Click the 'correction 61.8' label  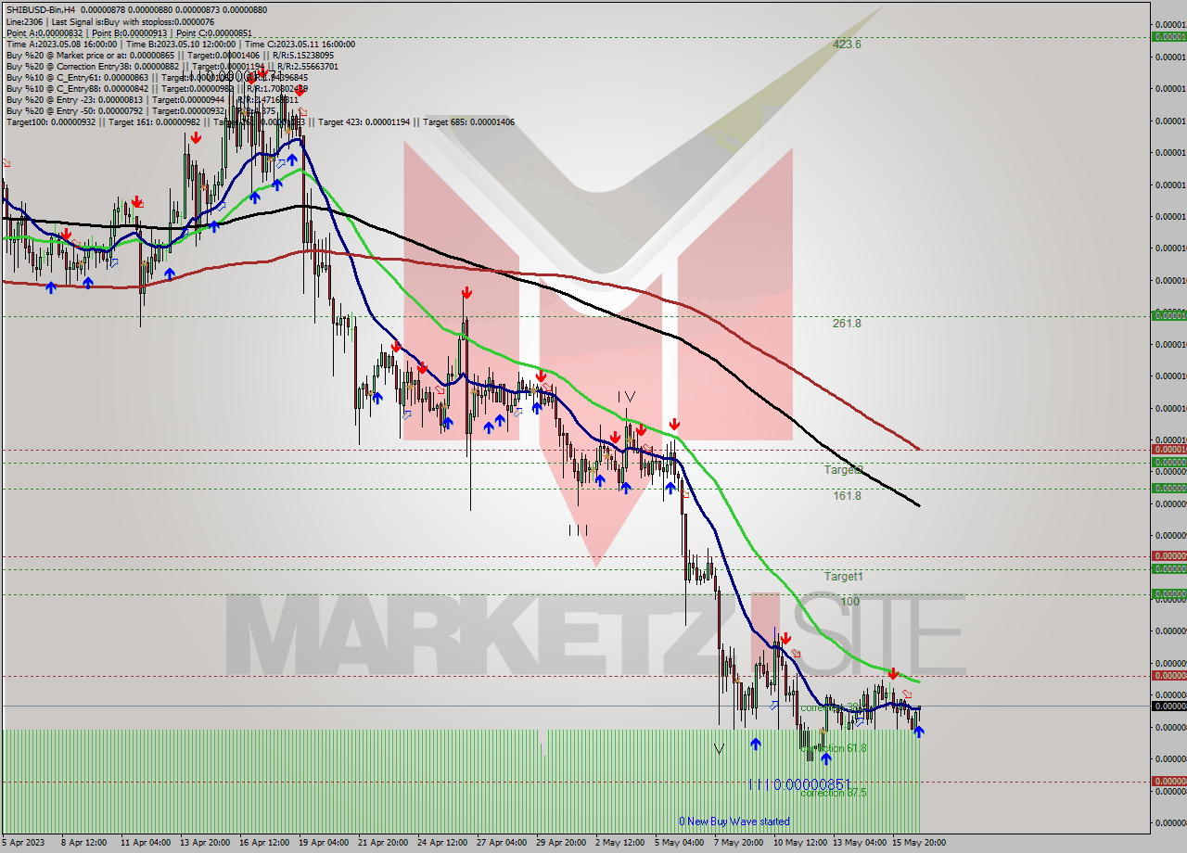pos(834,748)
